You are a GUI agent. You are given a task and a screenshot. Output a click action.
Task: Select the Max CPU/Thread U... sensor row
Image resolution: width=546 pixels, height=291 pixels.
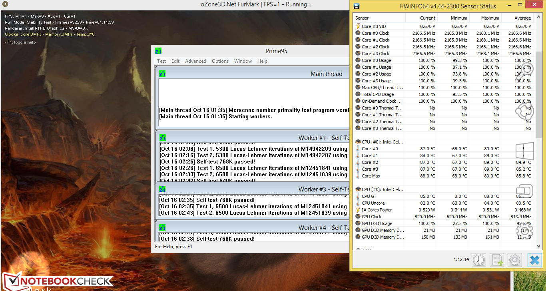444,88
